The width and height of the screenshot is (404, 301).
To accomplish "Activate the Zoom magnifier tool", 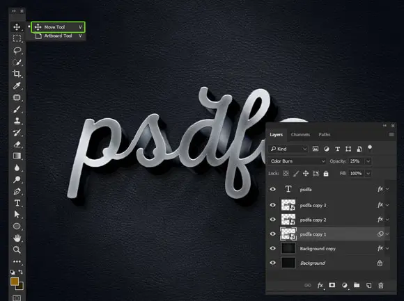I will point(17,250).
